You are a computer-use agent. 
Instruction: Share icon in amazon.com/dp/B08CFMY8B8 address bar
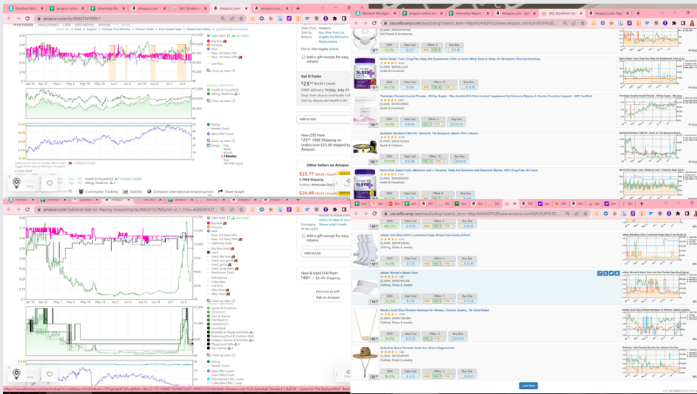point(232,18)
